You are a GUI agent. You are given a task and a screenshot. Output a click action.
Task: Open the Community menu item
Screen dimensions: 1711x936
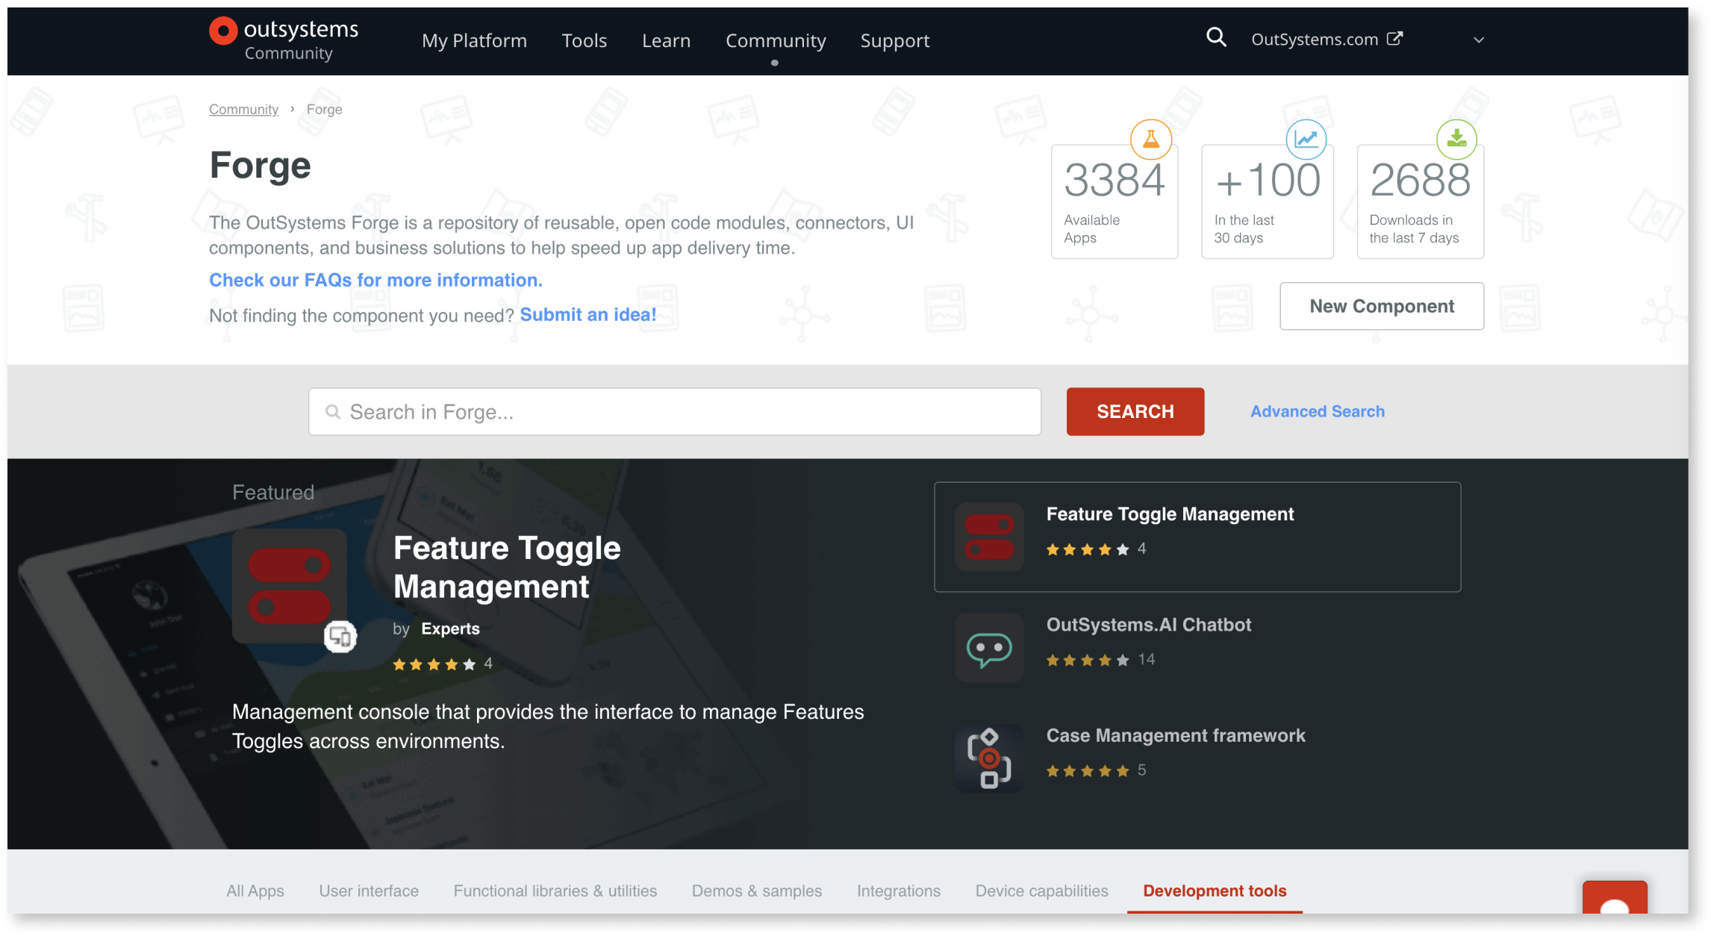tap(776, 40)
